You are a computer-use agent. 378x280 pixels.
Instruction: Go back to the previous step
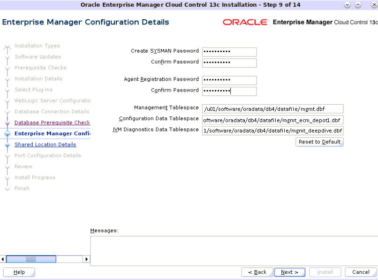(257, 272)
